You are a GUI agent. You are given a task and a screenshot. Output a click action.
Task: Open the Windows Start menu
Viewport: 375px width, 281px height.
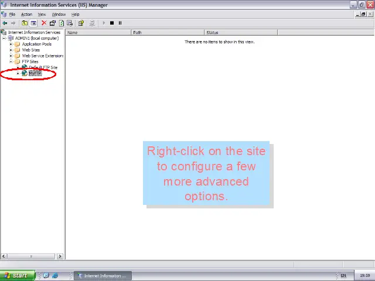coord(18,276)
